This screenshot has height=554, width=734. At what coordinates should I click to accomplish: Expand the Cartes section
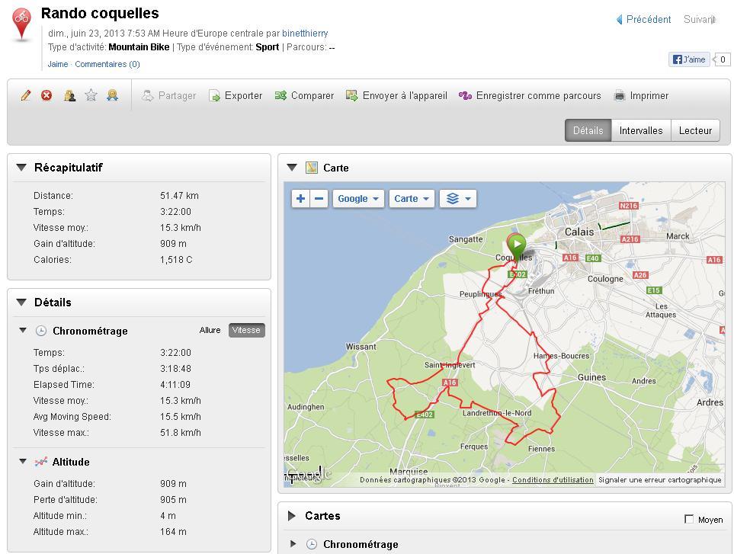pyautogui.click(x=292, y=516)
